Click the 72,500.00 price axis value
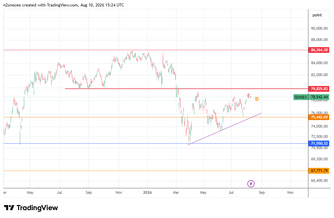The width and height of the screenshot is (334, 218). [x=319, y=136]
